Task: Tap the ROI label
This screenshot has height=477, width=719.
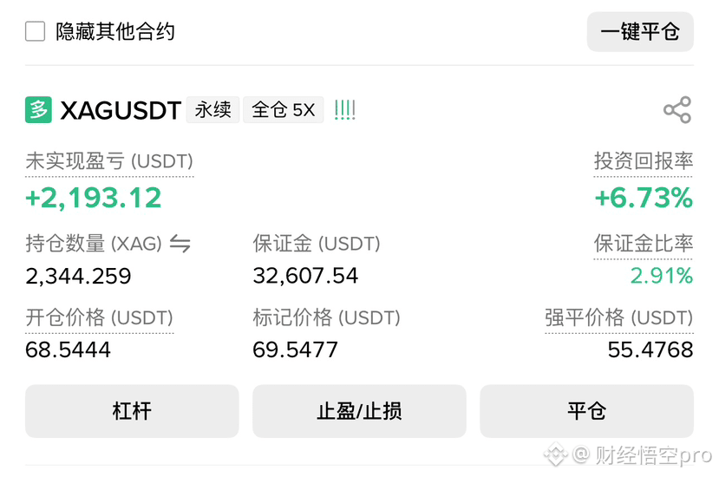Action: (643, 161)
